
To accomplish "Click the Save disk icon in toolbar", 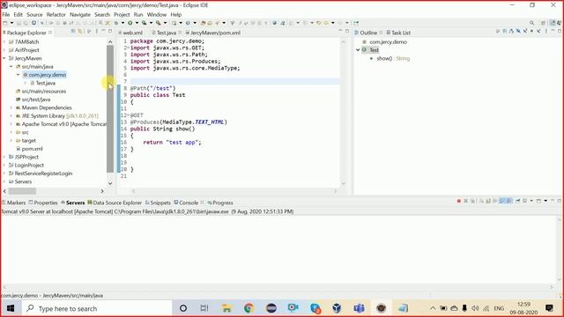I will [19, 23].
